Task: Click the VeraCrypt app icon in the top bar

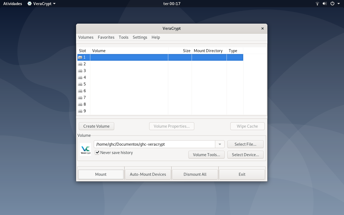Action: (x=30, y=4)
